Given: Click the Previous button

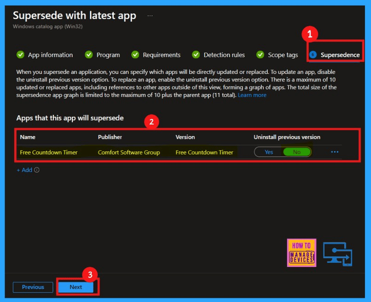Looking at the screenshot, I should click(x=33, y=287).
